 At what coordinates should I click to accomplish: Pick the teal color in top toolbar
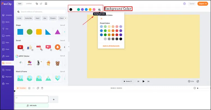79,10
